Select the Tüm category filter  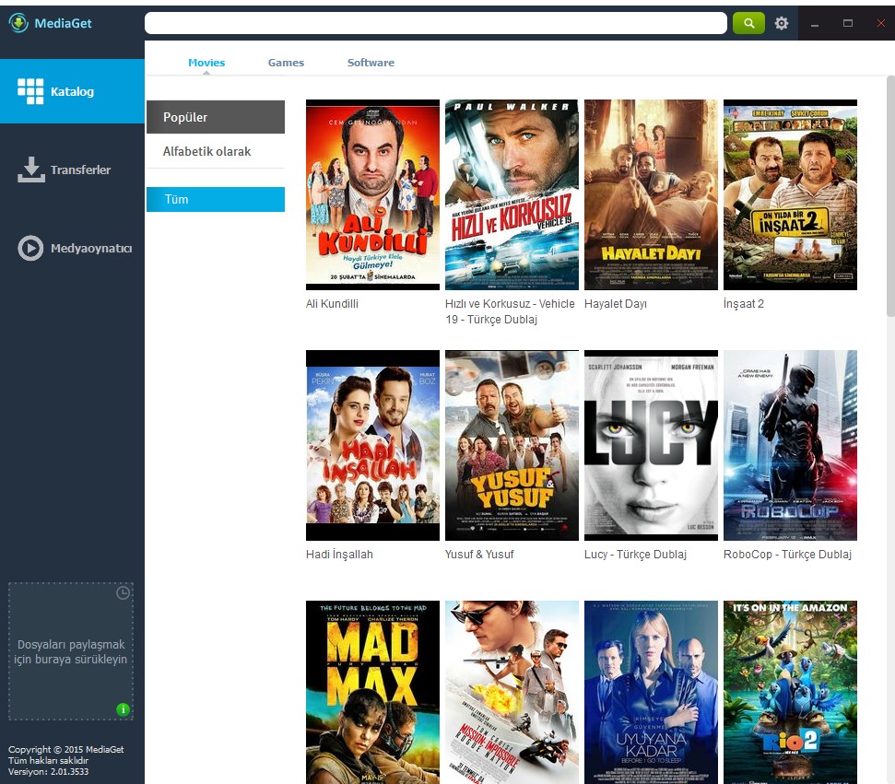(x=216, y=199)
